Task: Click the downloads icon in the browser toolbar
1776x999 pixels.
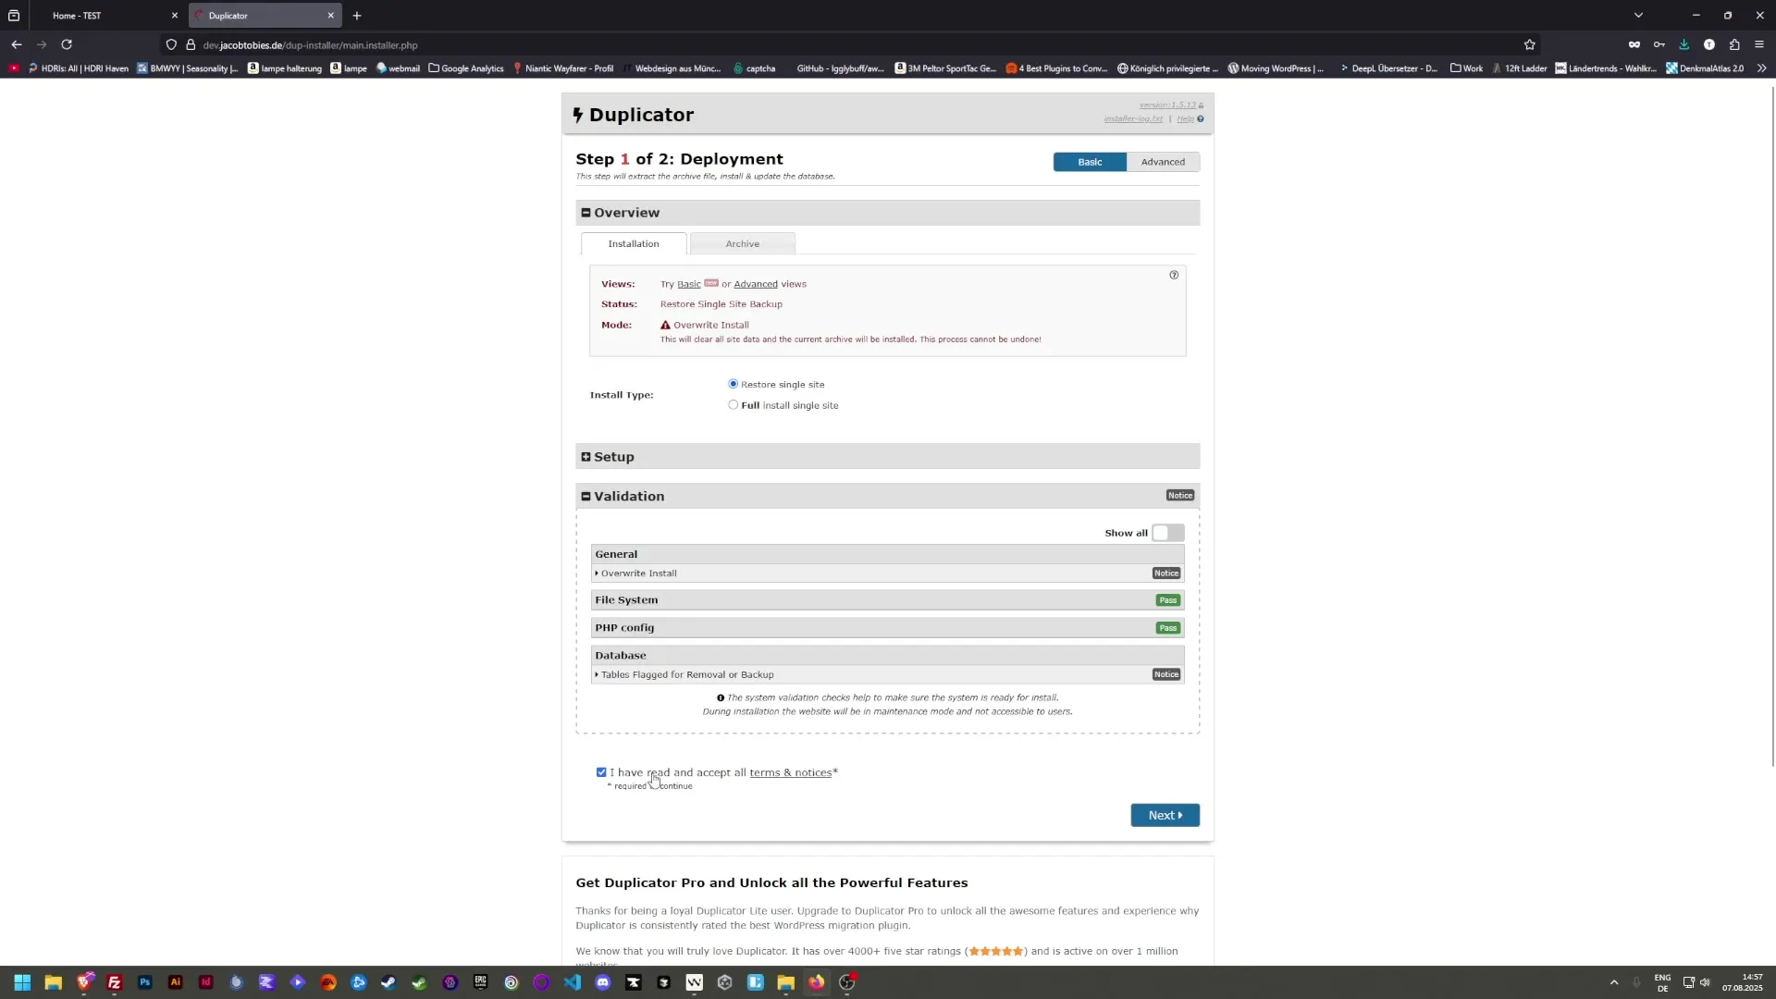Action: (x=1684, y=44)
